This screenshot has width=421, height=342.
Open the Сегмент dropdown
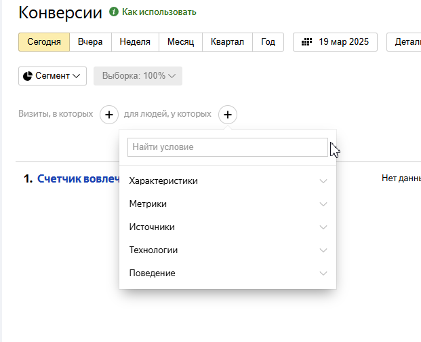(52, 76)
